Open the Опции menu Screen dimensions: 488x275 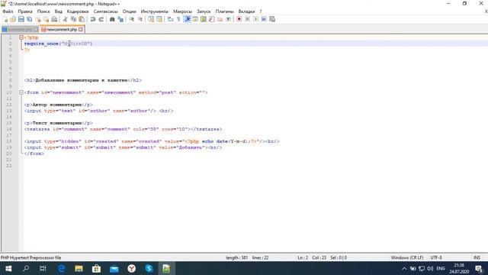[129, 11]
